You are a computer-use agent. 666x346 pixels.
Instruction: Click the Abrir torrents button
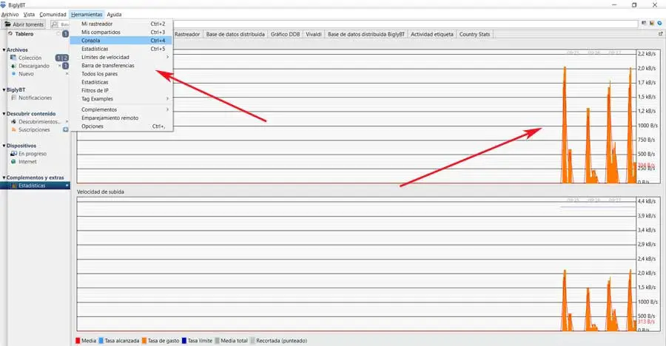coord(24,24)
